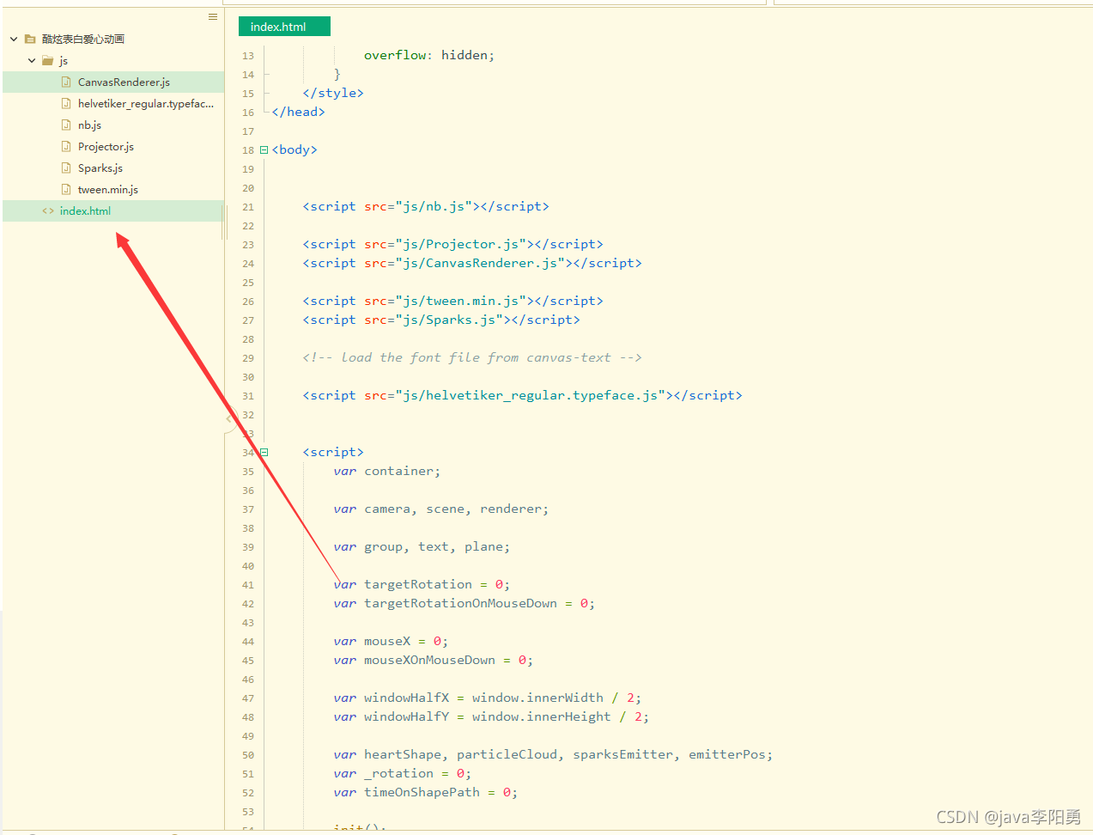Screen dimensions: 1093x835
Task: Open Projector.js in the file tree
Action: [x=106, y=147]
